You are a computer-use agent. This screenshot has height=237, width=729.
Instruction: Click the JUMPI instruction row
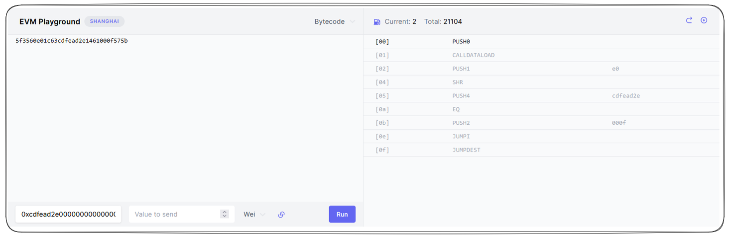coord(541,136)
